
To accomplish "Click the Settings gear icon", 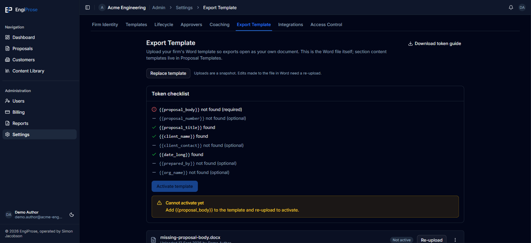I will tap(7, 134).
